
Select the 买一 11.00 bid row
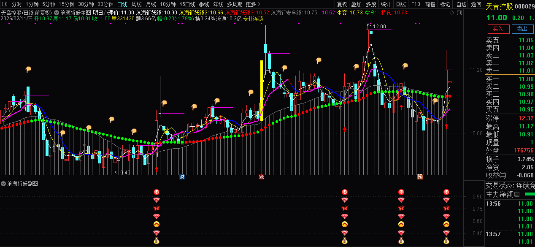pyautogui.click(x=510, y=79)
